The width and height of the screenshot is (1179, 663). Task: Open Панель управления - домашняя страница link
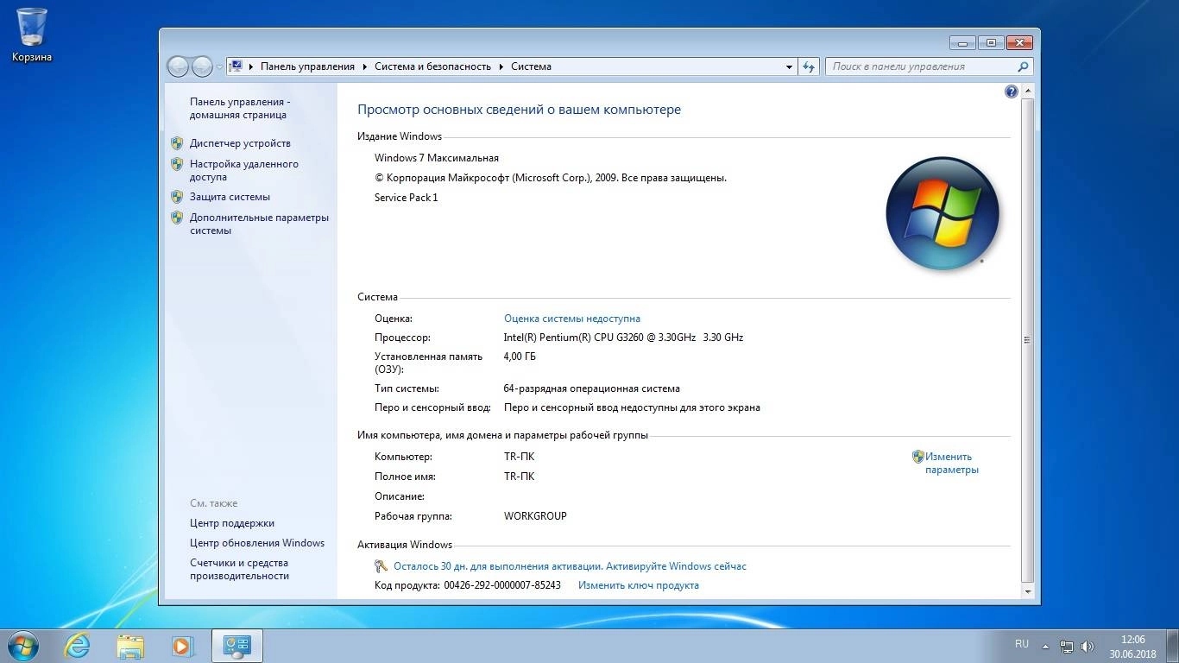pos(240,108)
